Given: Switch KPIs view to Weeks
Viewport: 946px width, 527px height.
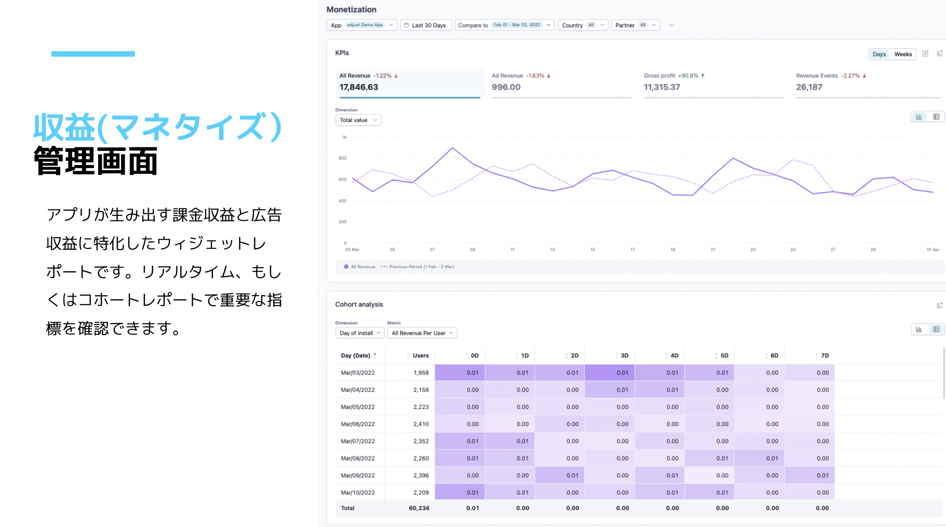Looking at the screenshot, I should (x=903, y=54).
